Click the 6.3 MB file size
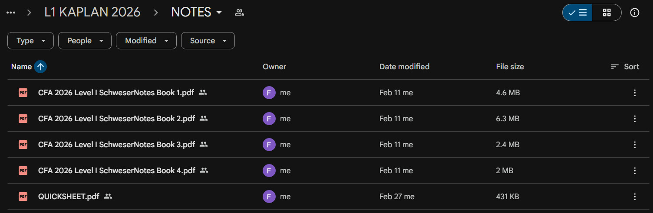The height and width of the screenshot is (213, 653). click(x=508, y=119)
